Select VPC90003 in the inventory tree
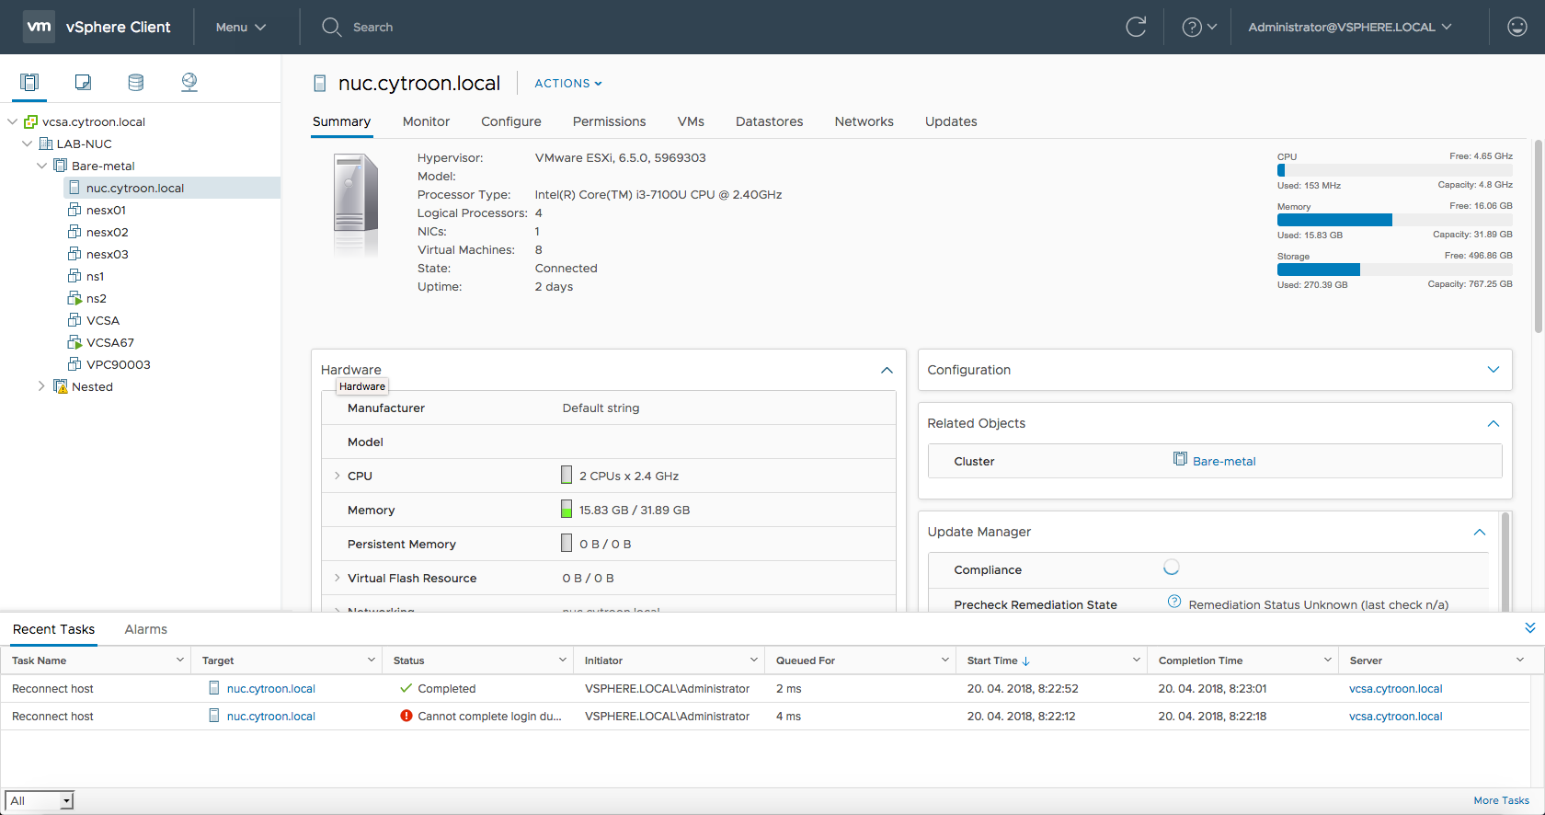1545x815 pixels. pyautogui.click(x=119, y=364)
